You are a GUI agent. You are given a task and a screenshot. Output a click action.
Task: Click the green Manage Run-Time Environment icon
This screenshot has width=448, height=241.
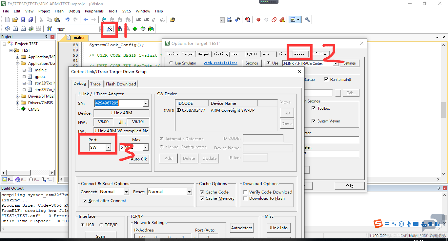point(135,29)
